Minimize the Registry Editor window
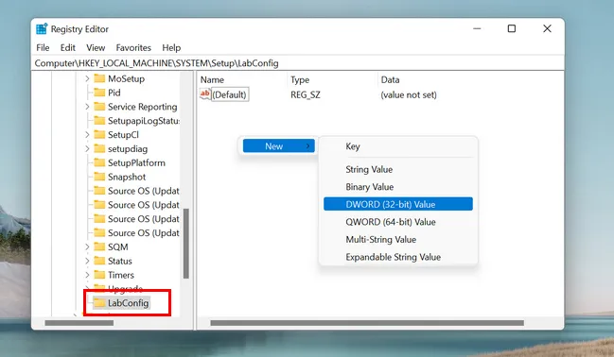 click(x=477, y=28)
